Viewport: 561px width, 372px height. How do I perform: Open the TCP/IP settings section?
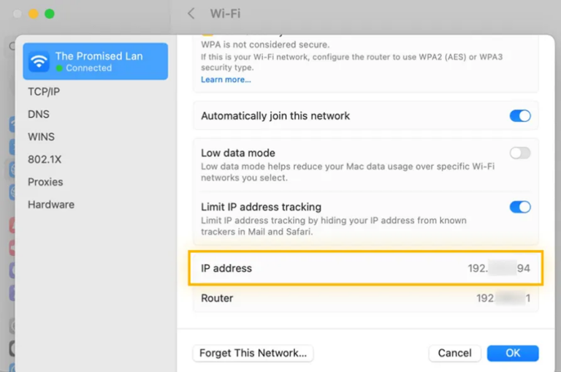43,92
